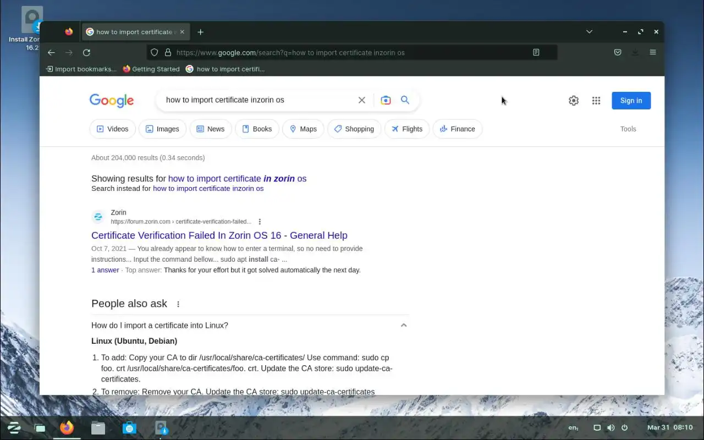Switch to Videos results

point(112,129)
